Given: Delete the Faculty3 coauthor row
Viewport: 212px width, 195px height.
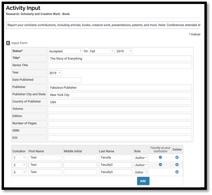Looking at the screenshot, I should pos(177,172).
